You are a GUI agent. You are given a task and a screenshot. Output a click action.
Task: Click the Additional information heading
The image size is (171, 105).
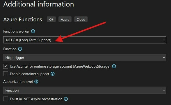(x=39, y=4)
